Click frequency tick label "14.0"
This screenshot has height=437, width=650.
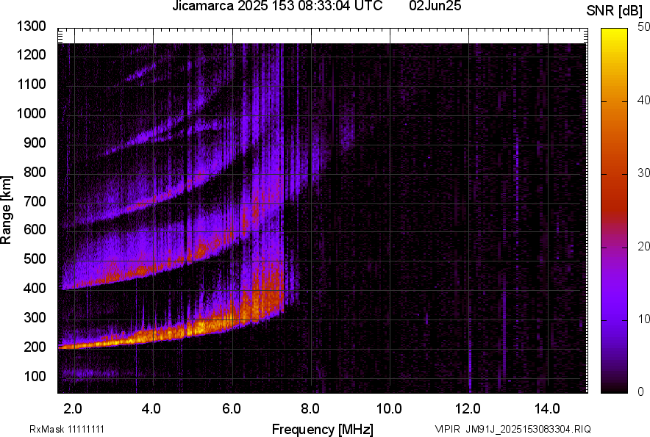(547, 409)
